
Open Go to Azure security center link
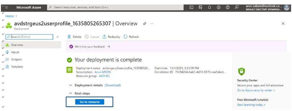(x=256, y=90)
